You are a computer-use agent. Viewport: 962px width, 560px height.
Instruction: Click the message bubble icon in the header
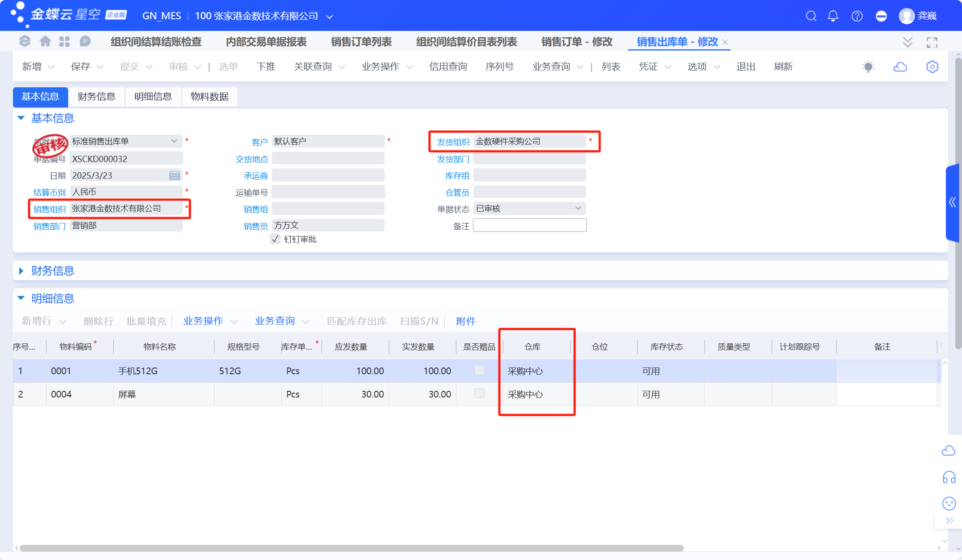pyautogui.click(x=881, y=16)
